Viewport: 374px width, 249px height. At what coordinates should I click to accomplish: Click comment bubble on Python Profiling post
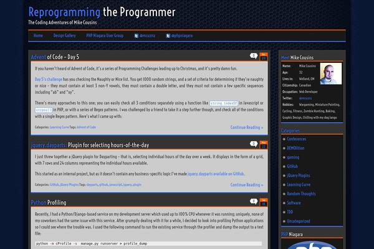254,202
